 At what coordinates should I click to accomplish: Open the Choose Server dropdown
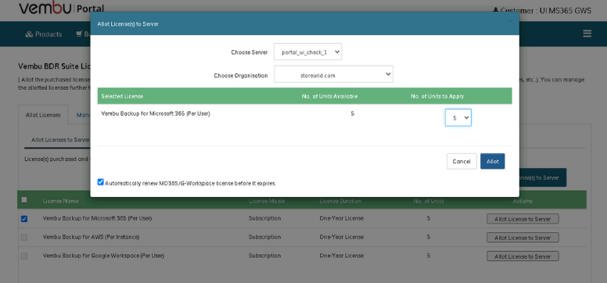[x=307, y=52]
